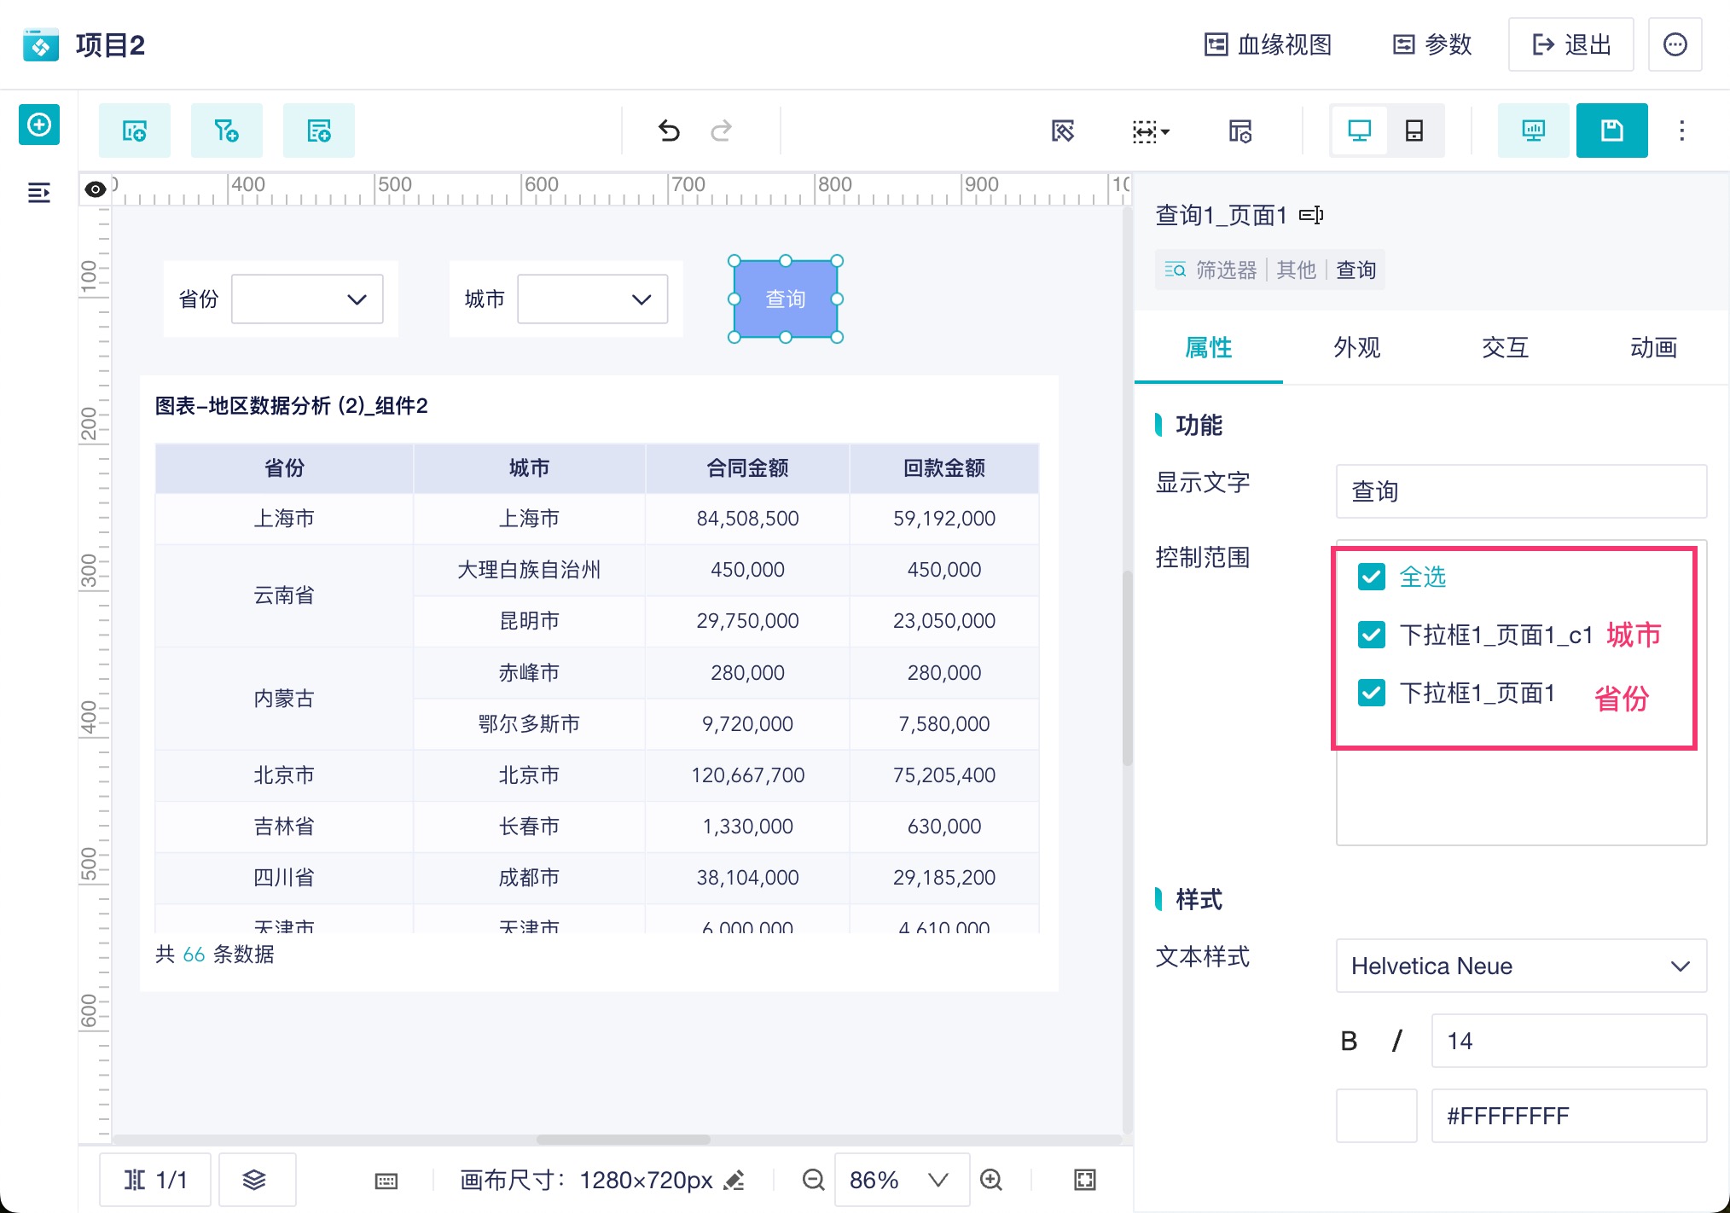Screen dimensions: 1730x1213
Task: Uncheck 下拉框1_页面1_c1 checkbox
Action: (1371, 635)
